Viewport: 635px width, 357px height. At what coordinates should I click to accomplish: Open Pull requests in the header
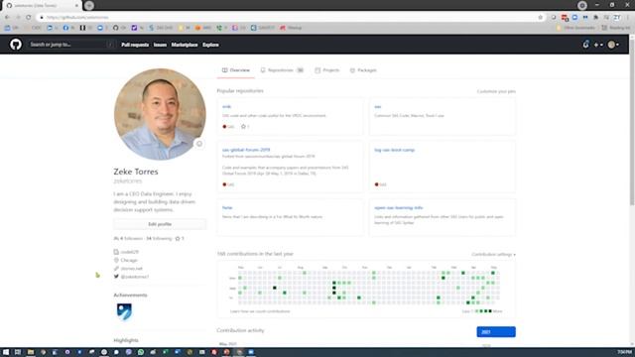135,45
